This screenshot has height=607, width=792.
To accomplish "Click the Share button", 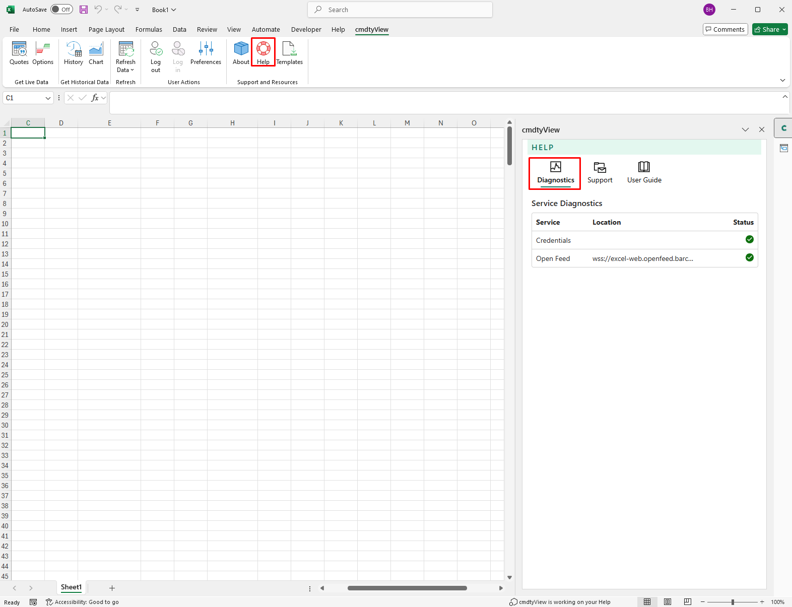I will click(770, 29).
